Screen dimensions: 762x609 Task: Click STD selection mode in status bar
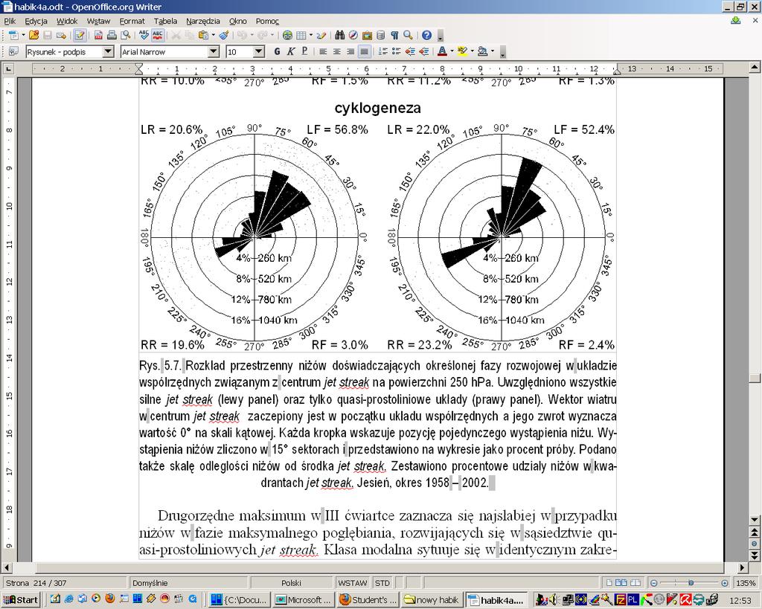(382, 583)
